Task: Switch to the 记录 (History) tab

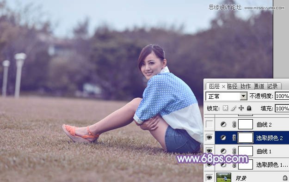Action: (x=272, y=86)
